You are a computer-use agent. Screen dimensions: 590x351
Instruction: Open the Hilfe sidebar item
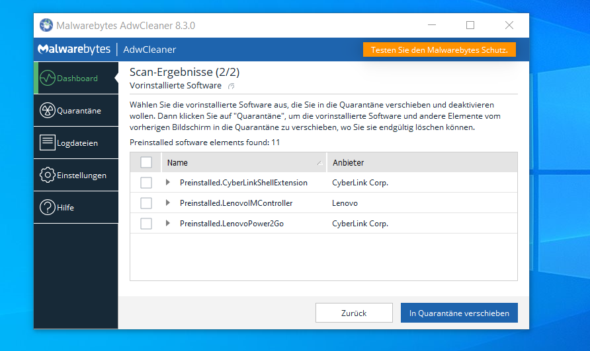click(x=76, y=207)
